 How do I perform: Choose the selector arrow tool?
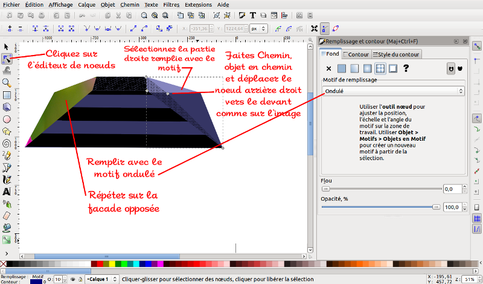click(x=7, y=47)
